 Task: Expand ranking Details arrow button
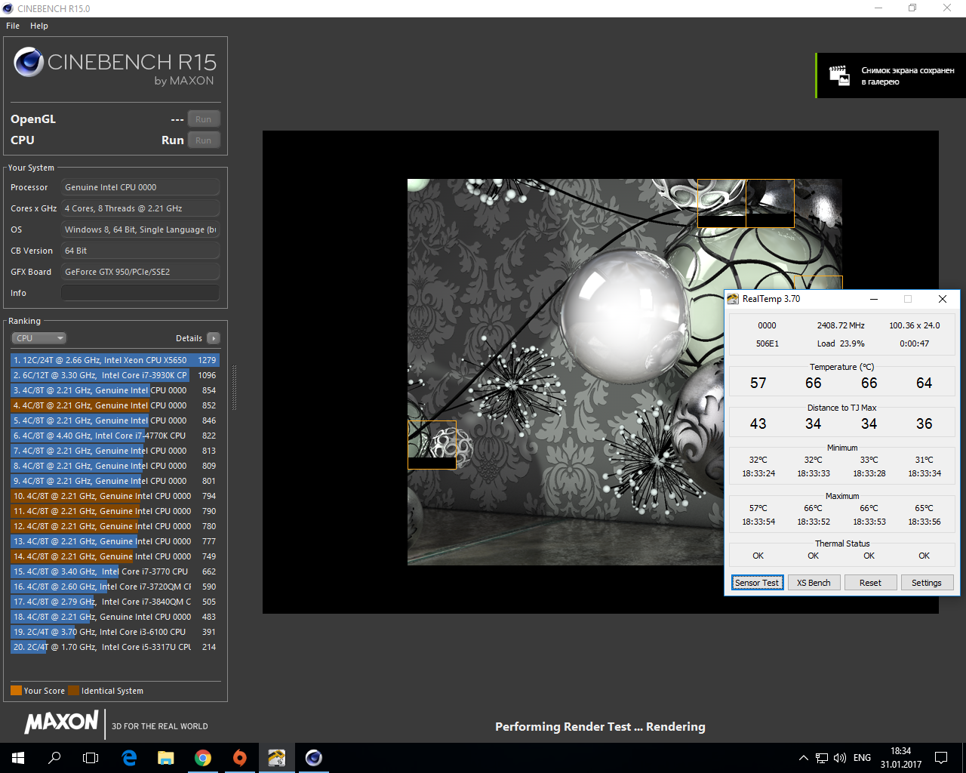click(x=214, y=338)
